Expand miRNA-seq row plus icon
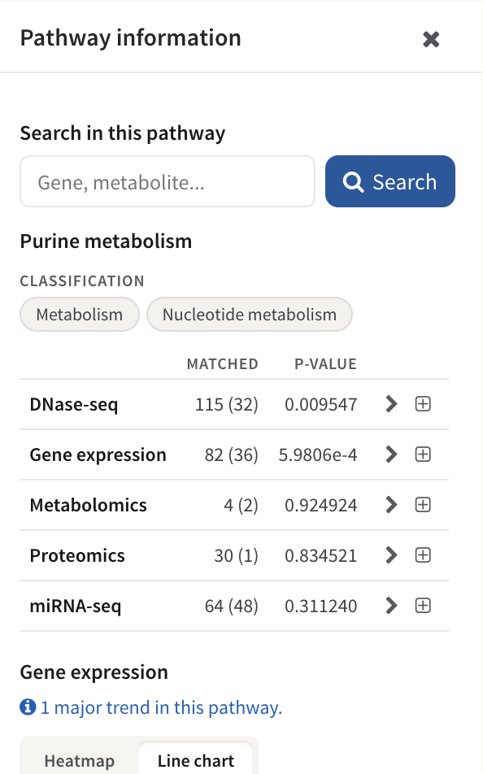483x774 pixels. [x=423, y=606]
